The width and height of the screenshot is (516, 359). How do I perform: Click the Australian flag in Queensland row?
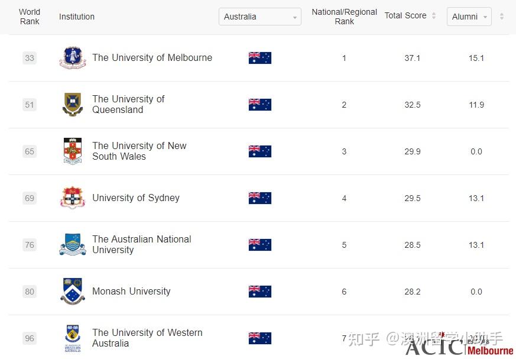point(260,105)
